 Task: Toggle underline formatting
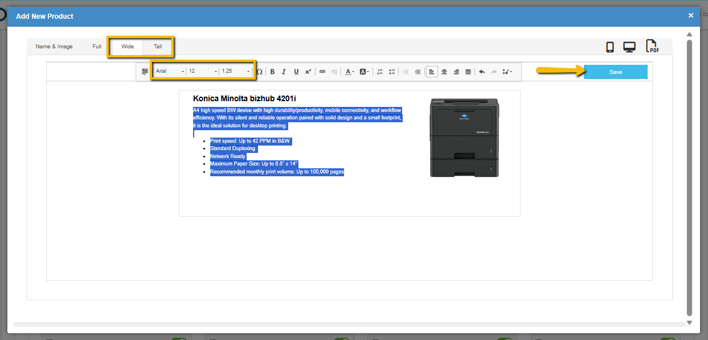point(296,72)
